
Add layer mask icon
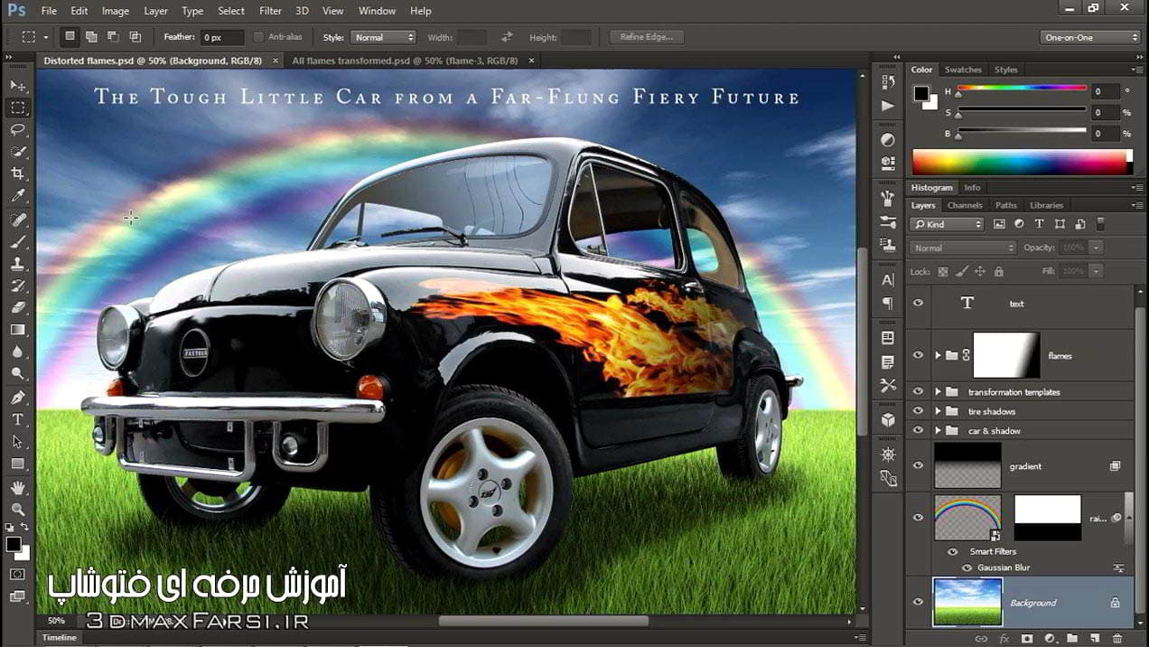tap(1026, 639)
